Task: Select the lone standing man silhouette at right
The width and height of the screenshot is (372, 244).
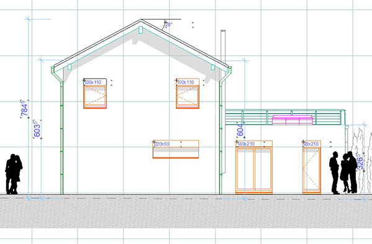Action: point(335,173)
